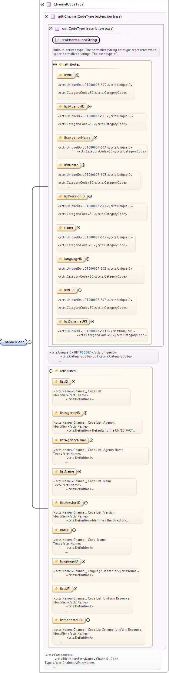Screen dimensions: 169x673
Task: Select the listURI attribute in upper group
Action: point(67,290)
